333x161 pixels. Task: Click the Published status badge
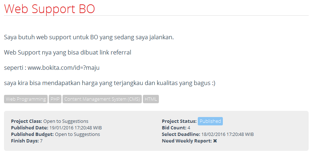pos(210,121)
